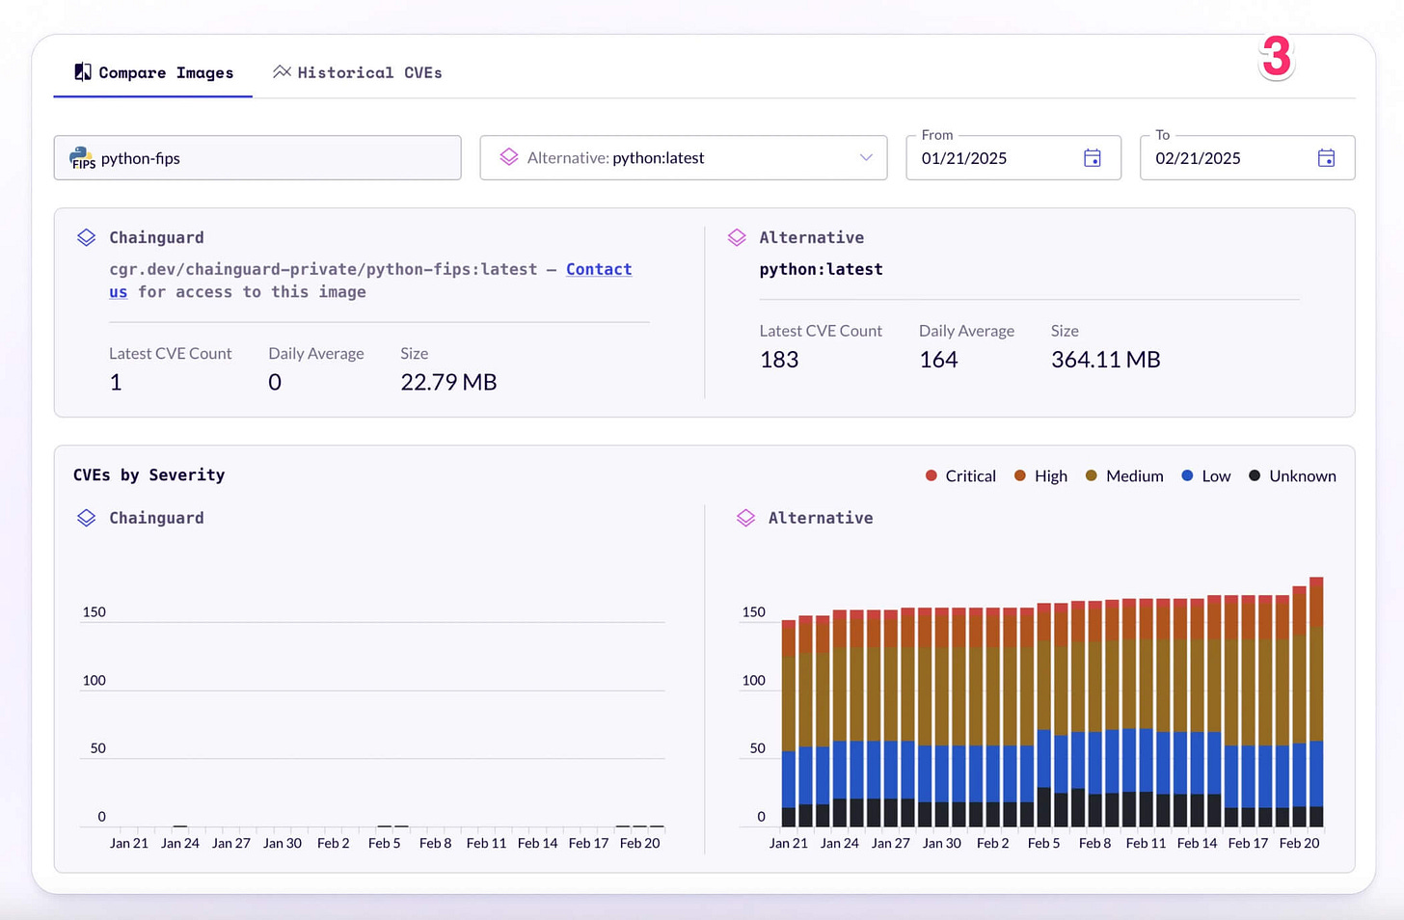The image size is (1404, 920).
Task: Toggle the Low severity legend item
Action: tap(1206, 475)
